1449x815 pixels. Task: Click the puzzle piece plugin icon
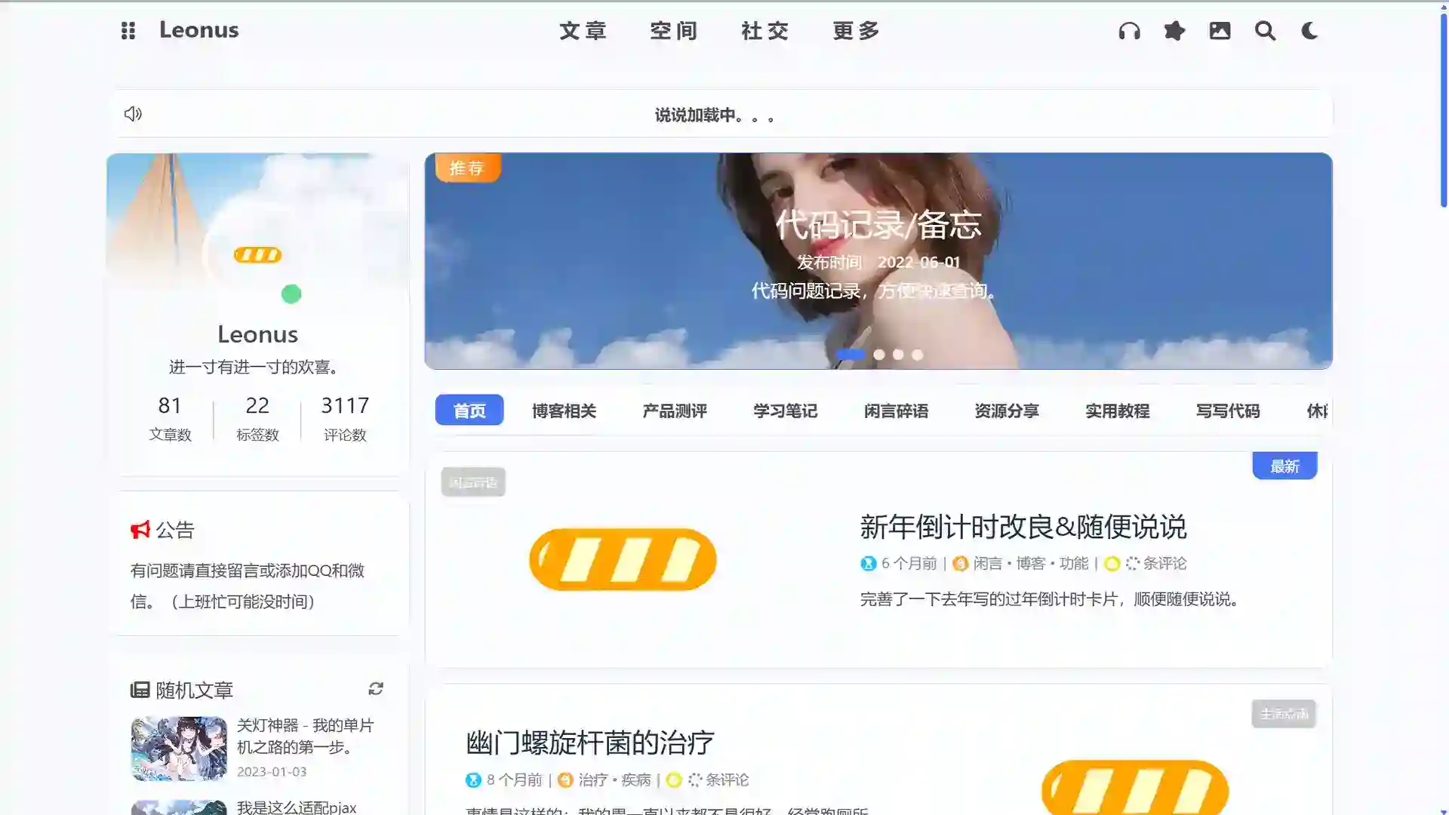pyautogui.click(x=1174, y=31)
